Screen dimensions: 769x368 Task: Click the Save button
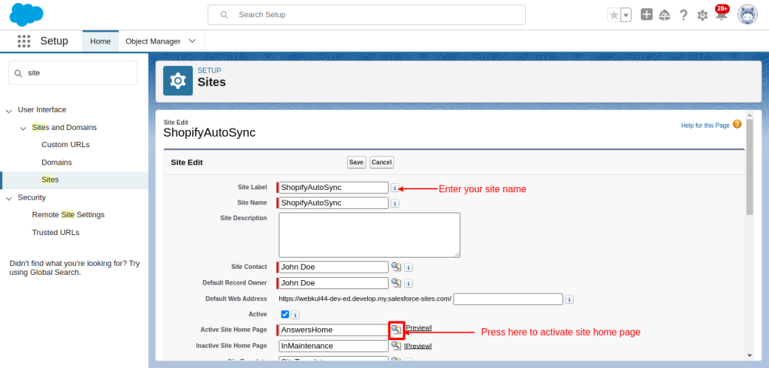pyautogui.click(x=357, y=162)
